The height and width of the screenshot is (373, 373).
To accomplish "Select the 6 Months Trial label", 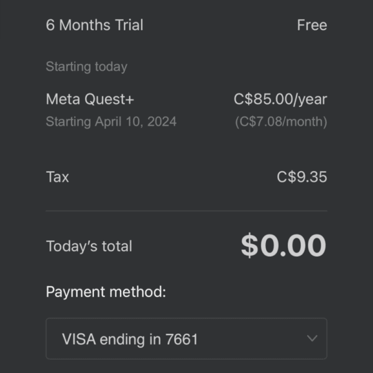I will click(x=94, y=25).
